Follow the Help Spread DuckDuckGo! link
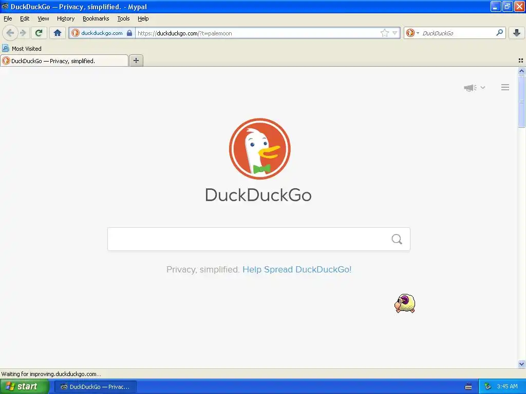 (x=297, y=269)
